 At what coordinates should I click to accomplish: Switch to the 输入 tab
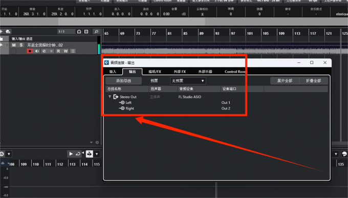tap(113, 72)
